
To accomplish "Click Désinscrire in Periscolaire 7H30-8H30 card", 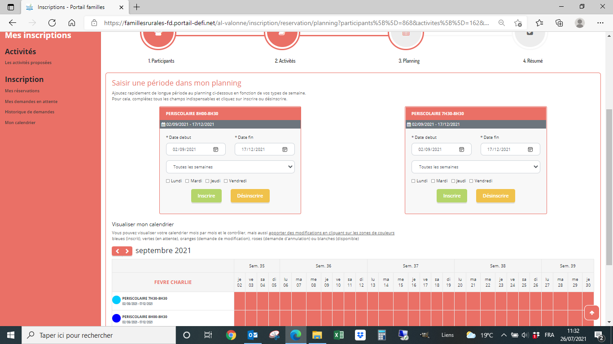I will tap(495, 196).
